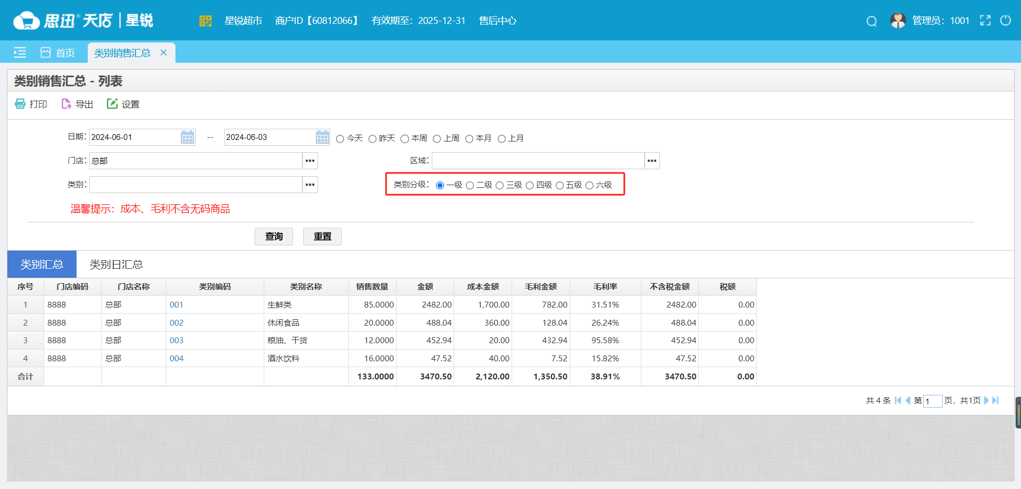Open the start date calendar icon

tap(187, 137)
